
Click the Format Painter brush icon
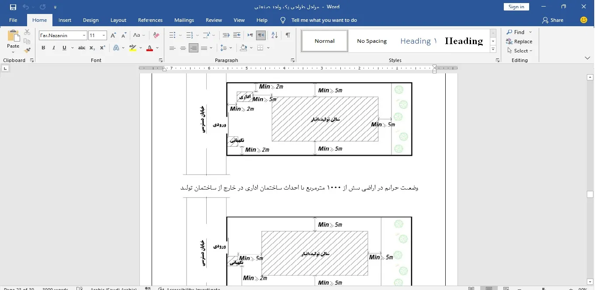pos(27,51)
